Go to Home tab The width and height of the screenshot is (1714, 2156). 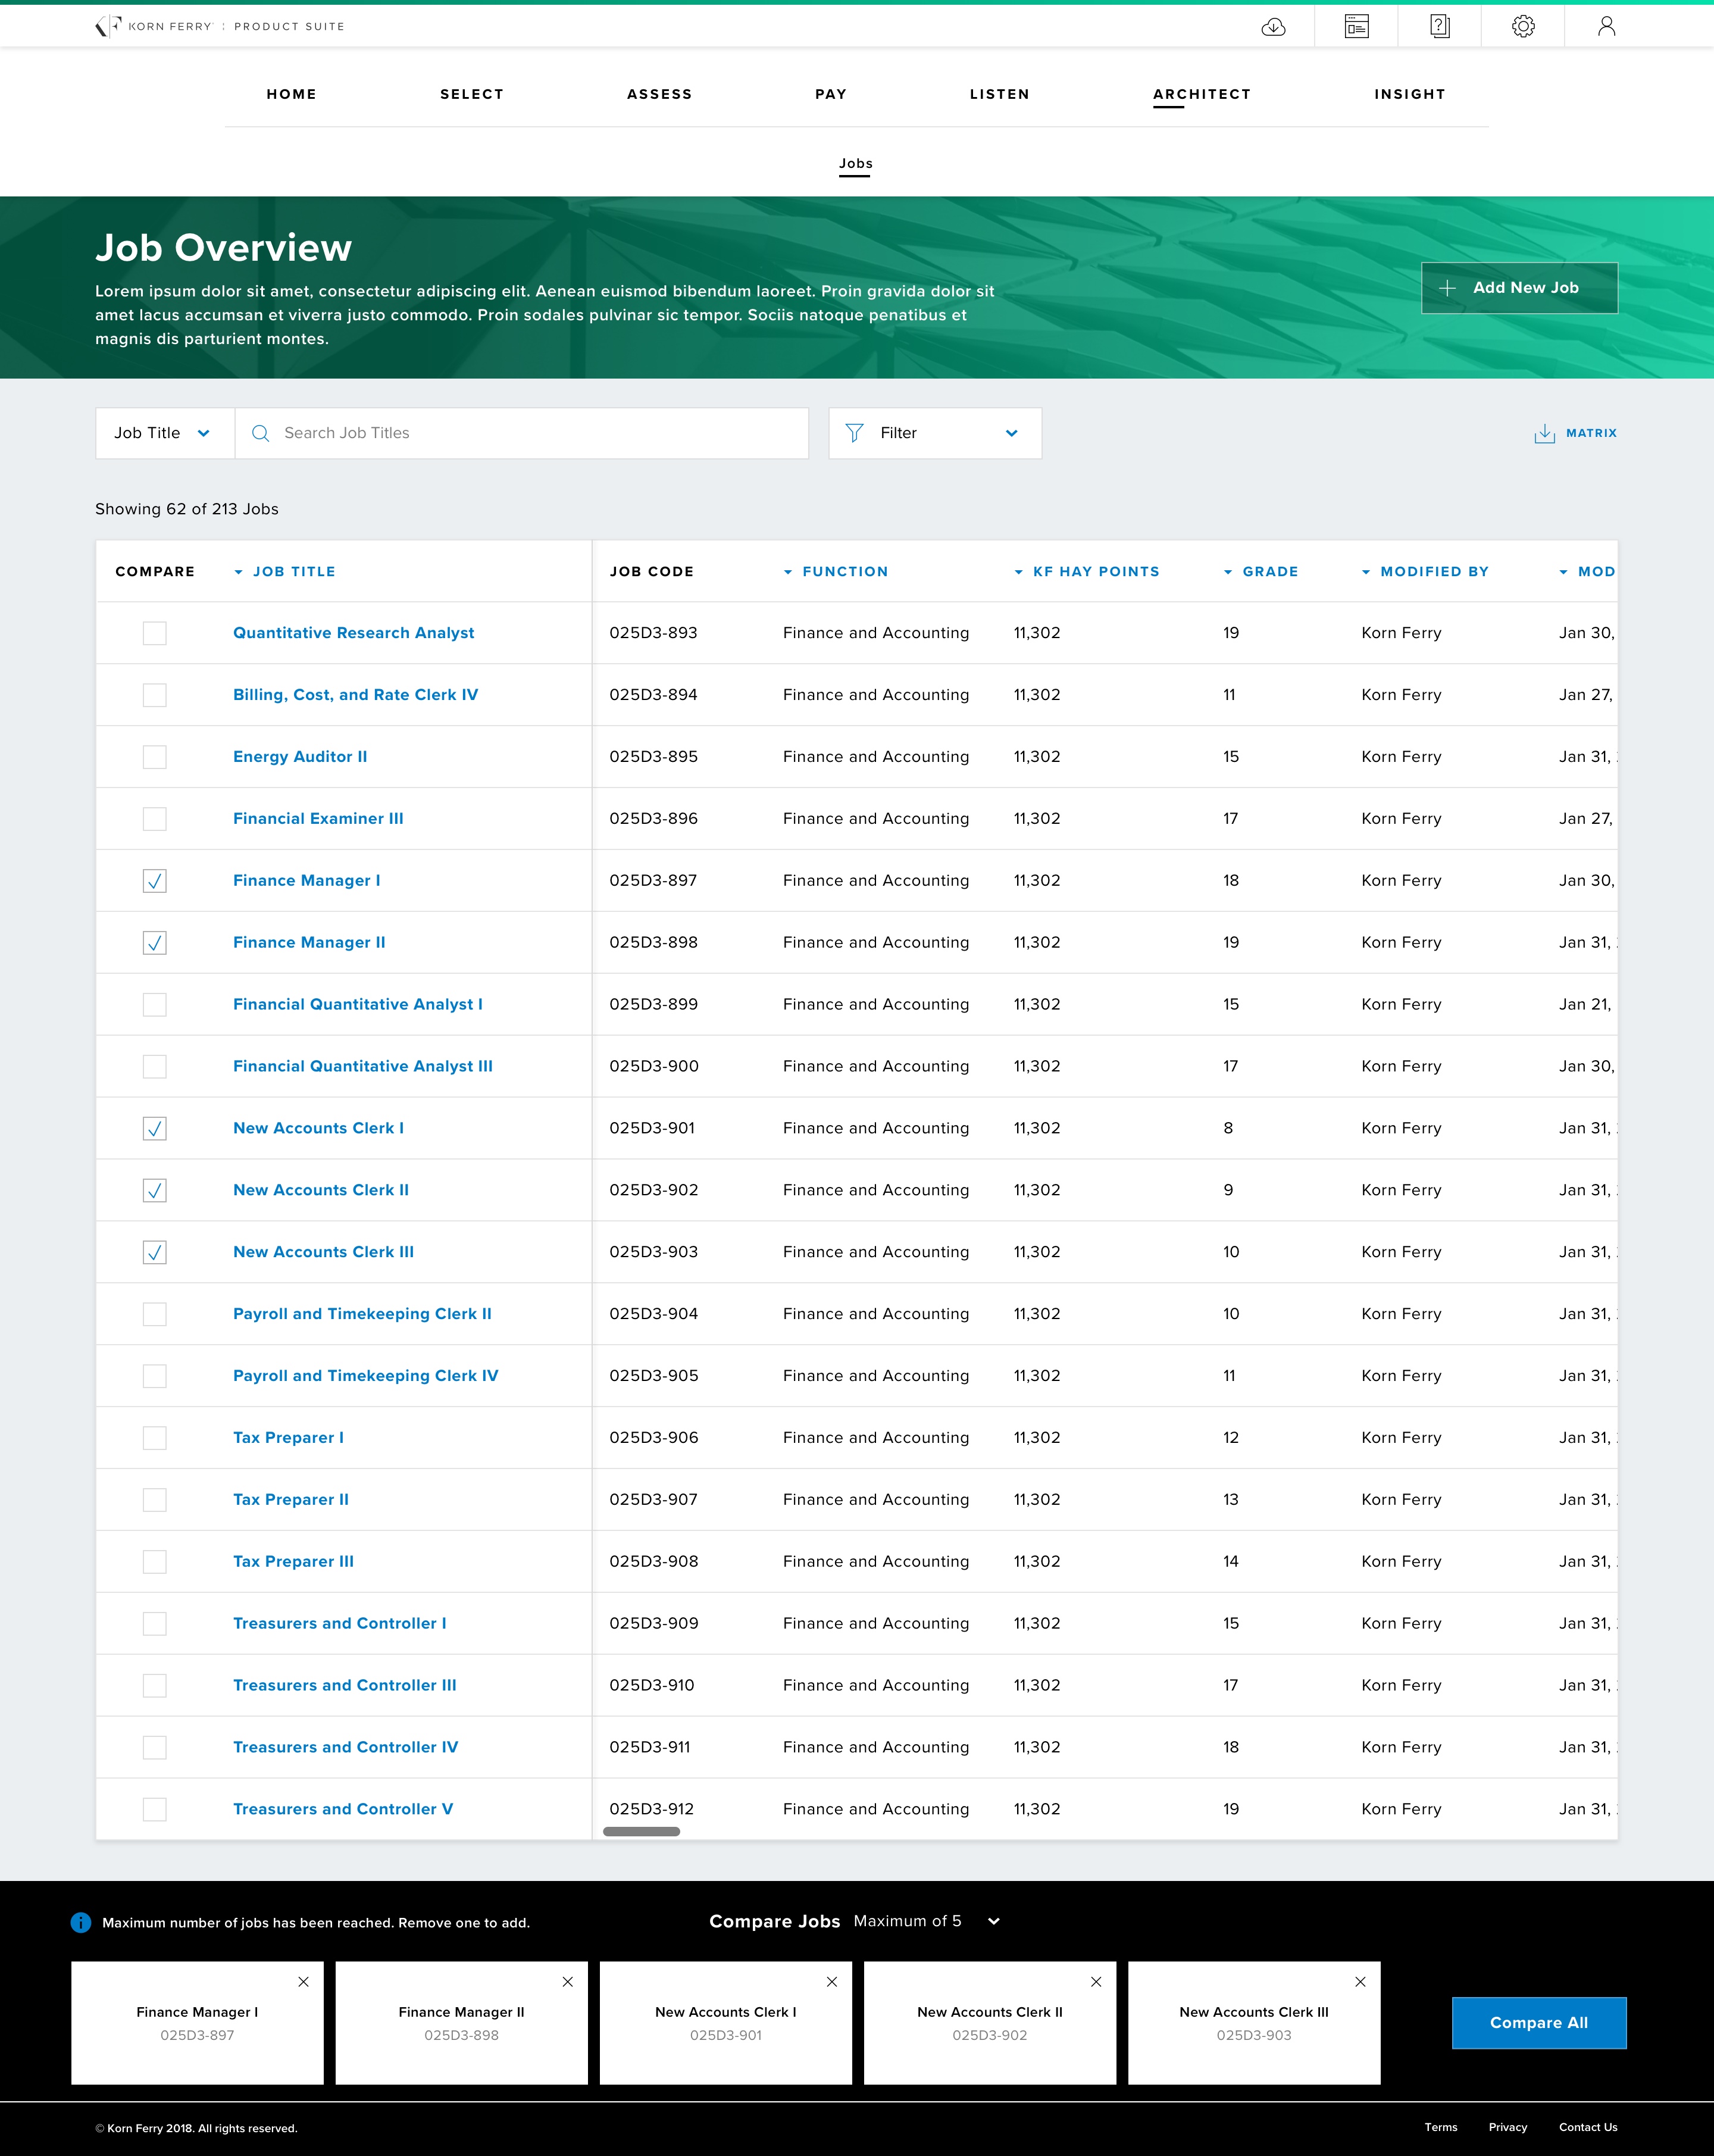coord(291,94)
